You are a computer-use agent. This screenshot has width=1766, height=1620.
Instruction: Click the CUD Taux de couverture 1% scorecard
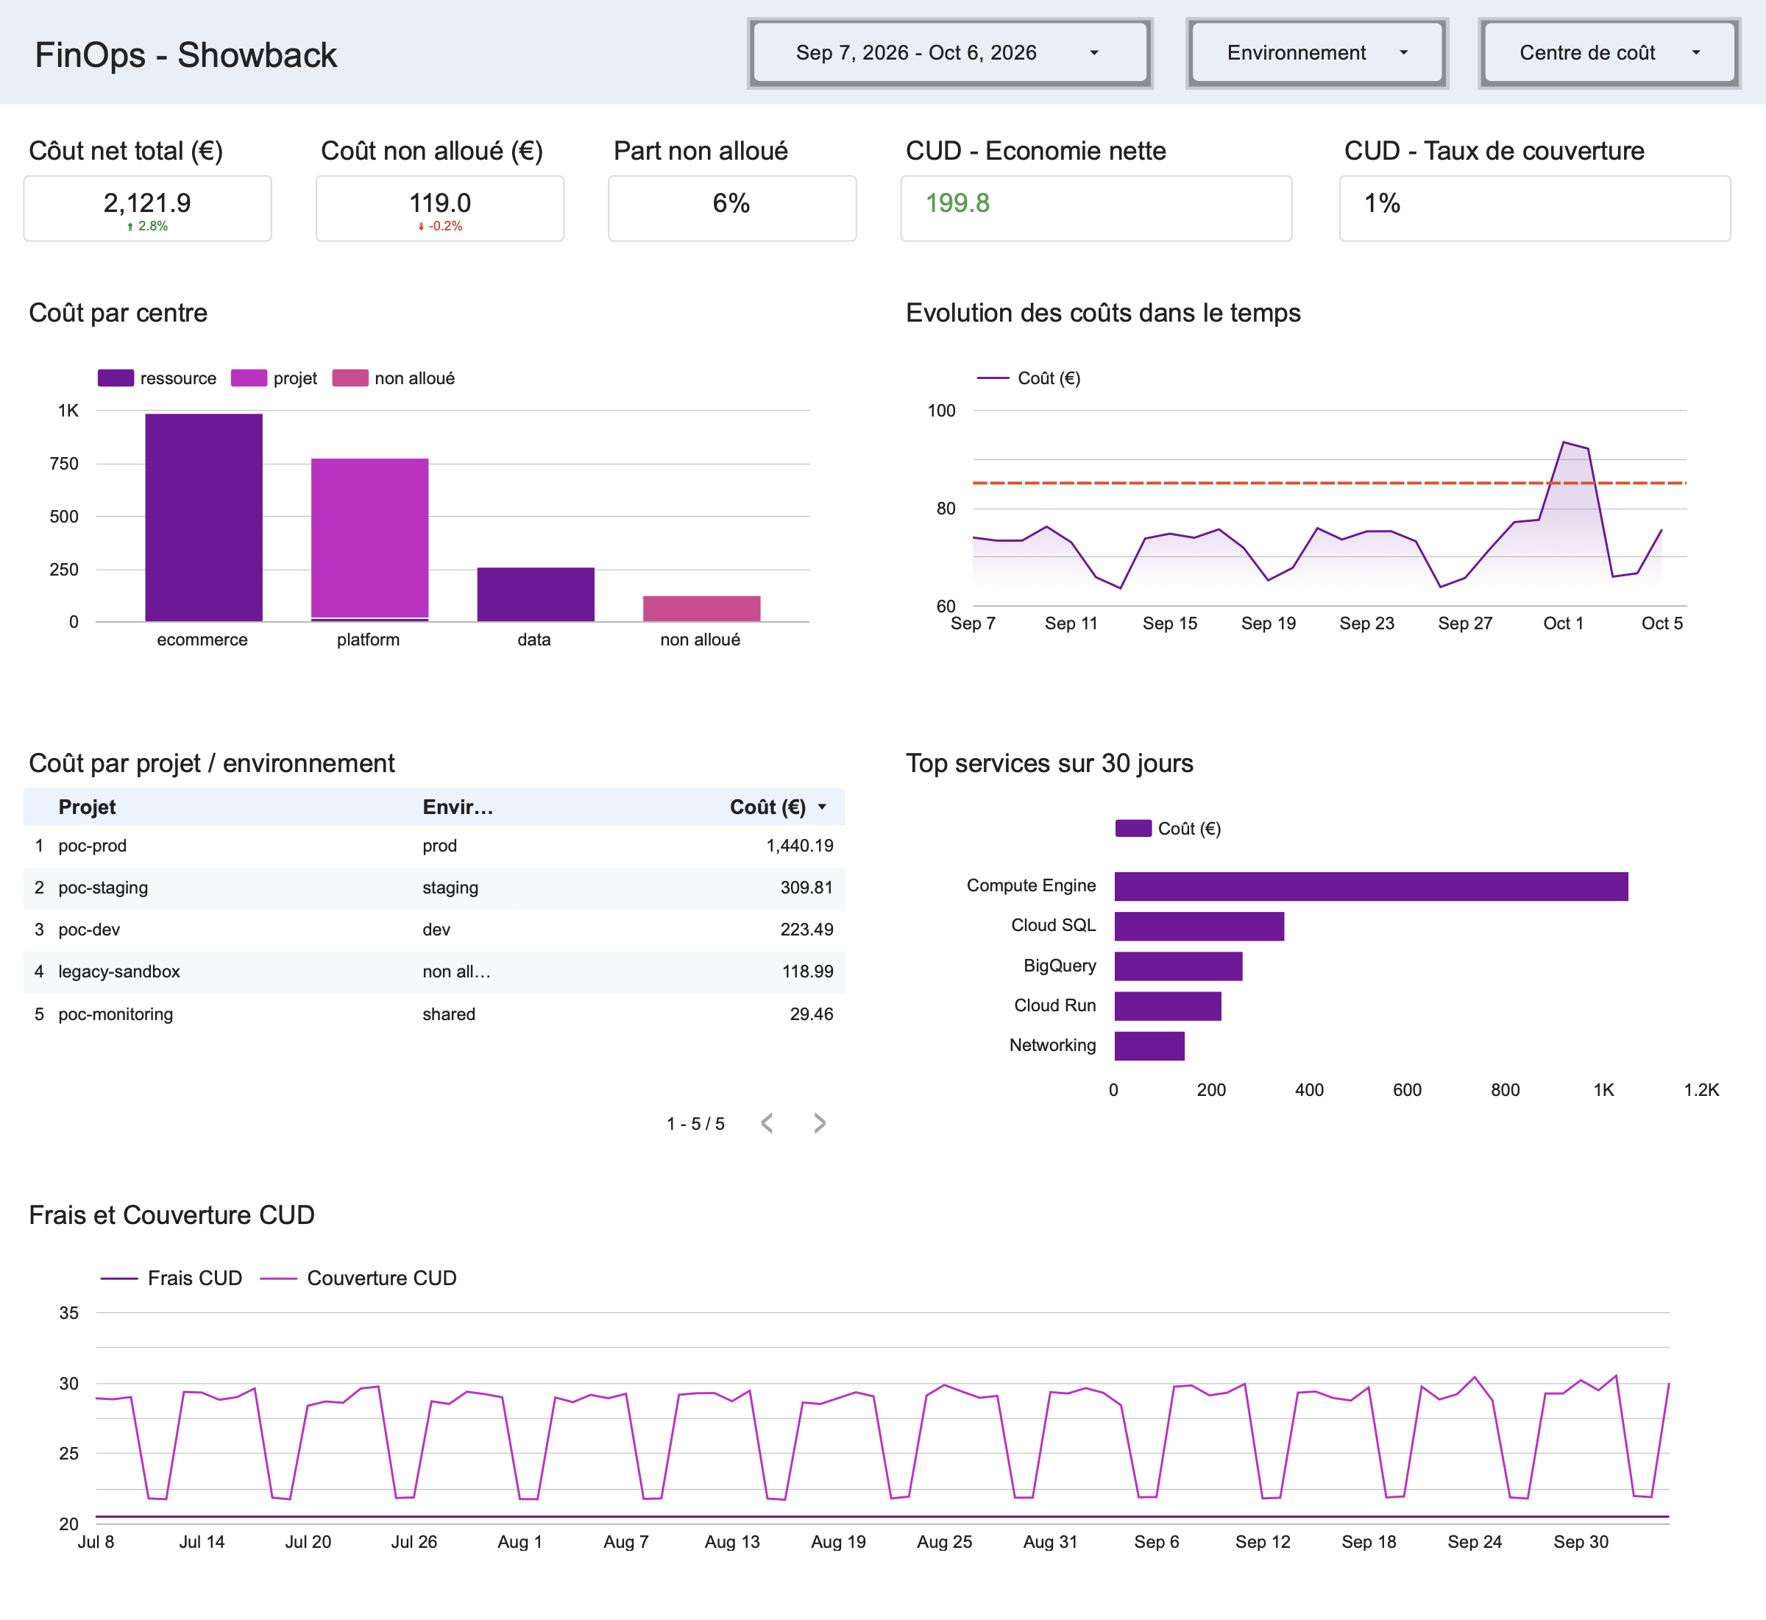pos(1535,208)
